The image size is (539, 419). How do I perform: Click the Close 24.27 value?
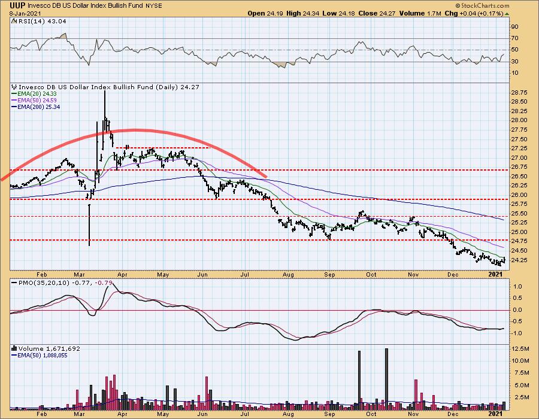(378, 13)
